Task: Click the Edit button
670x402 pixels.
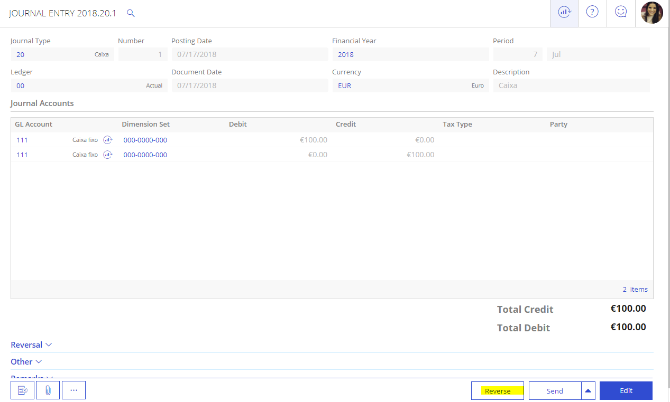Action: (626, 391)
